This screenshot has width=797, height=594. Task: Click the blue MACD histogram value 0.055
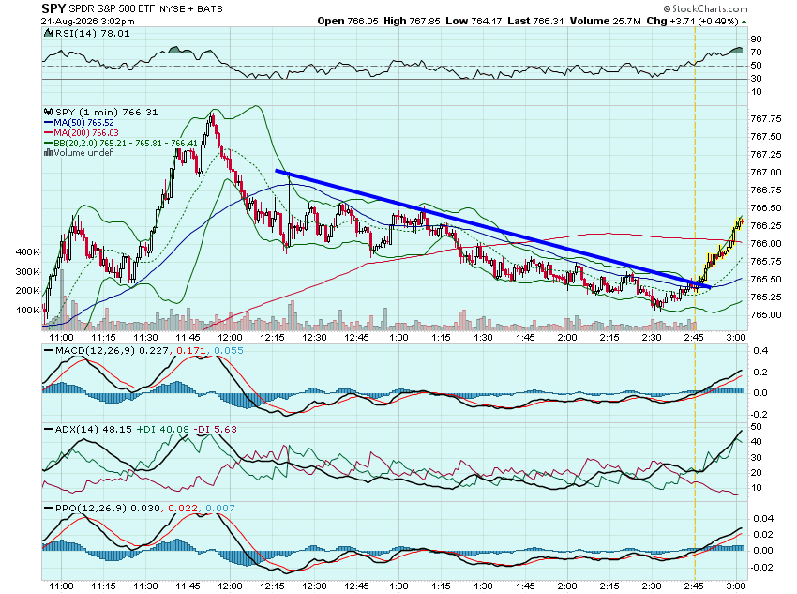[x=228, y=350]
